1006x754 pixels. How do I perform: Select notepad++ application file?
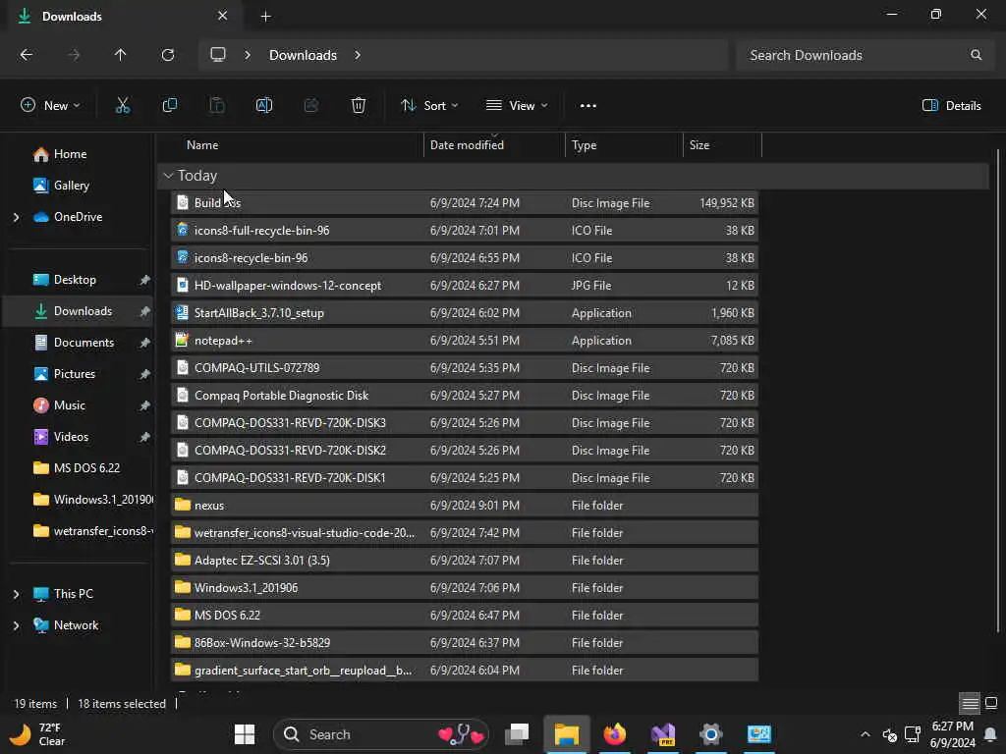(x=465, y=341)
